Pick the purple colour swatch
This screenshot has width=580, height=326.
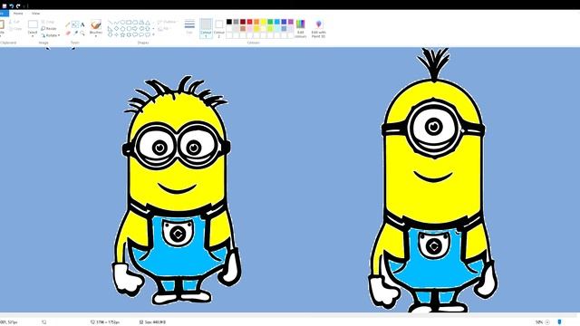coord(291,22)
